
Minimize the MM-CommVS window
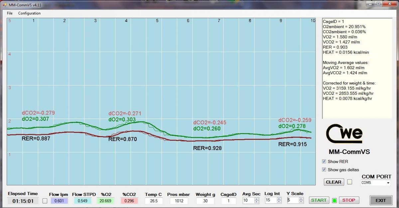[370, 4]
